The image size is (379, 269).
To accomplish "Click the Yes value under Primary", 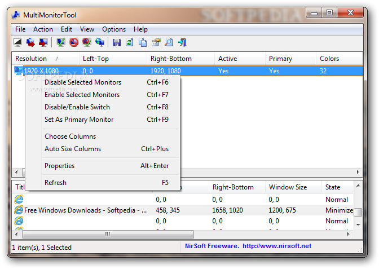I will click(274, 71).
